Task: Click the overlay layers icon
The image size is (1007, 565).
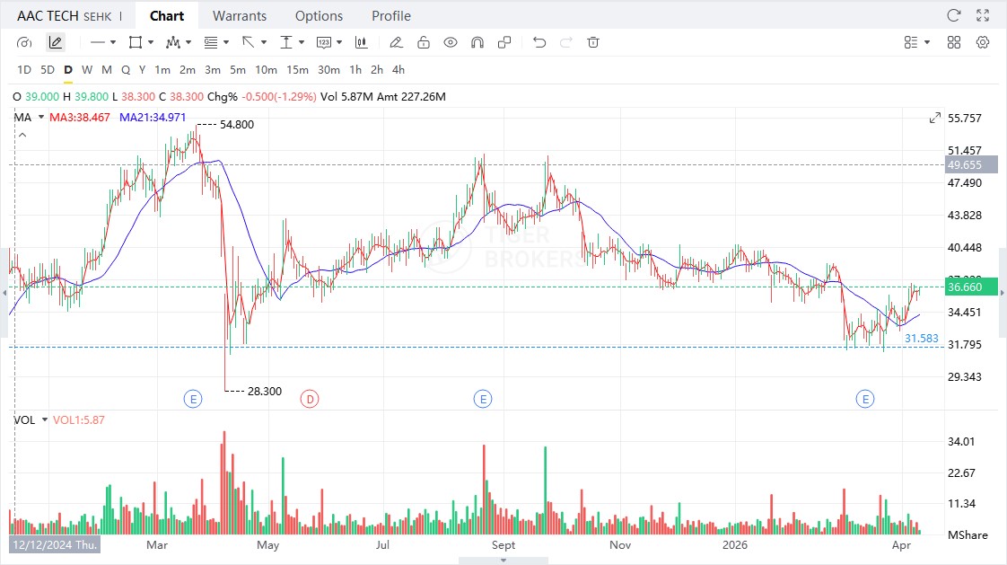Action: click(x=504, y=42)
